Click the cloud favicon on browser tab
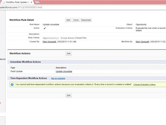This screenshot has width=166, height=125. [4, 2]
